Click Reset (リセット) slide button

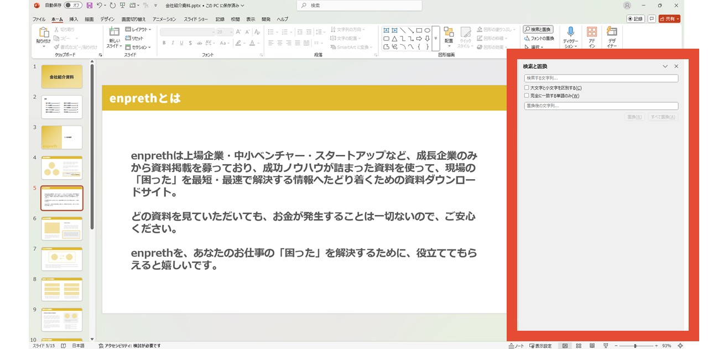pos(134,38)
